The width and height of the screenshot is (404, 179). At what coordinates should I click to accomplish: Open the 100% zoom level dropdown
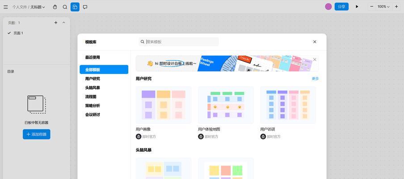click(383, 7)
